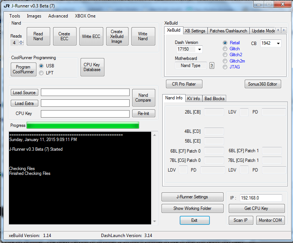Switch to the Update Mode tab
The width and height of the screenshot is (293, 243).
263,31
